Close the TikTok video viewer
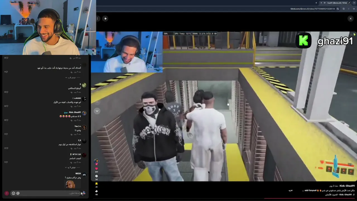The image size is (357, 201). [351, 18]
